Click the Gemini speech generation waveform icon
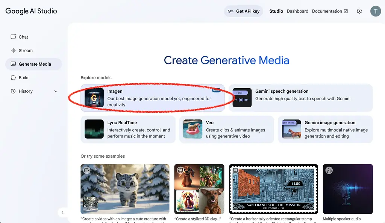 click(x=242, y=98)
